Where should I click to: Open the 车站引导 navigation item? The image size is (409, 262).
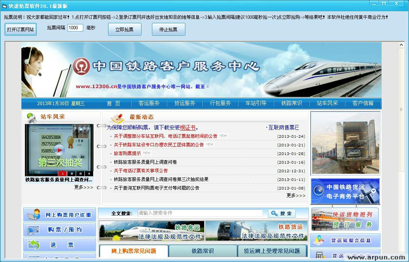[x=256, y=103]
